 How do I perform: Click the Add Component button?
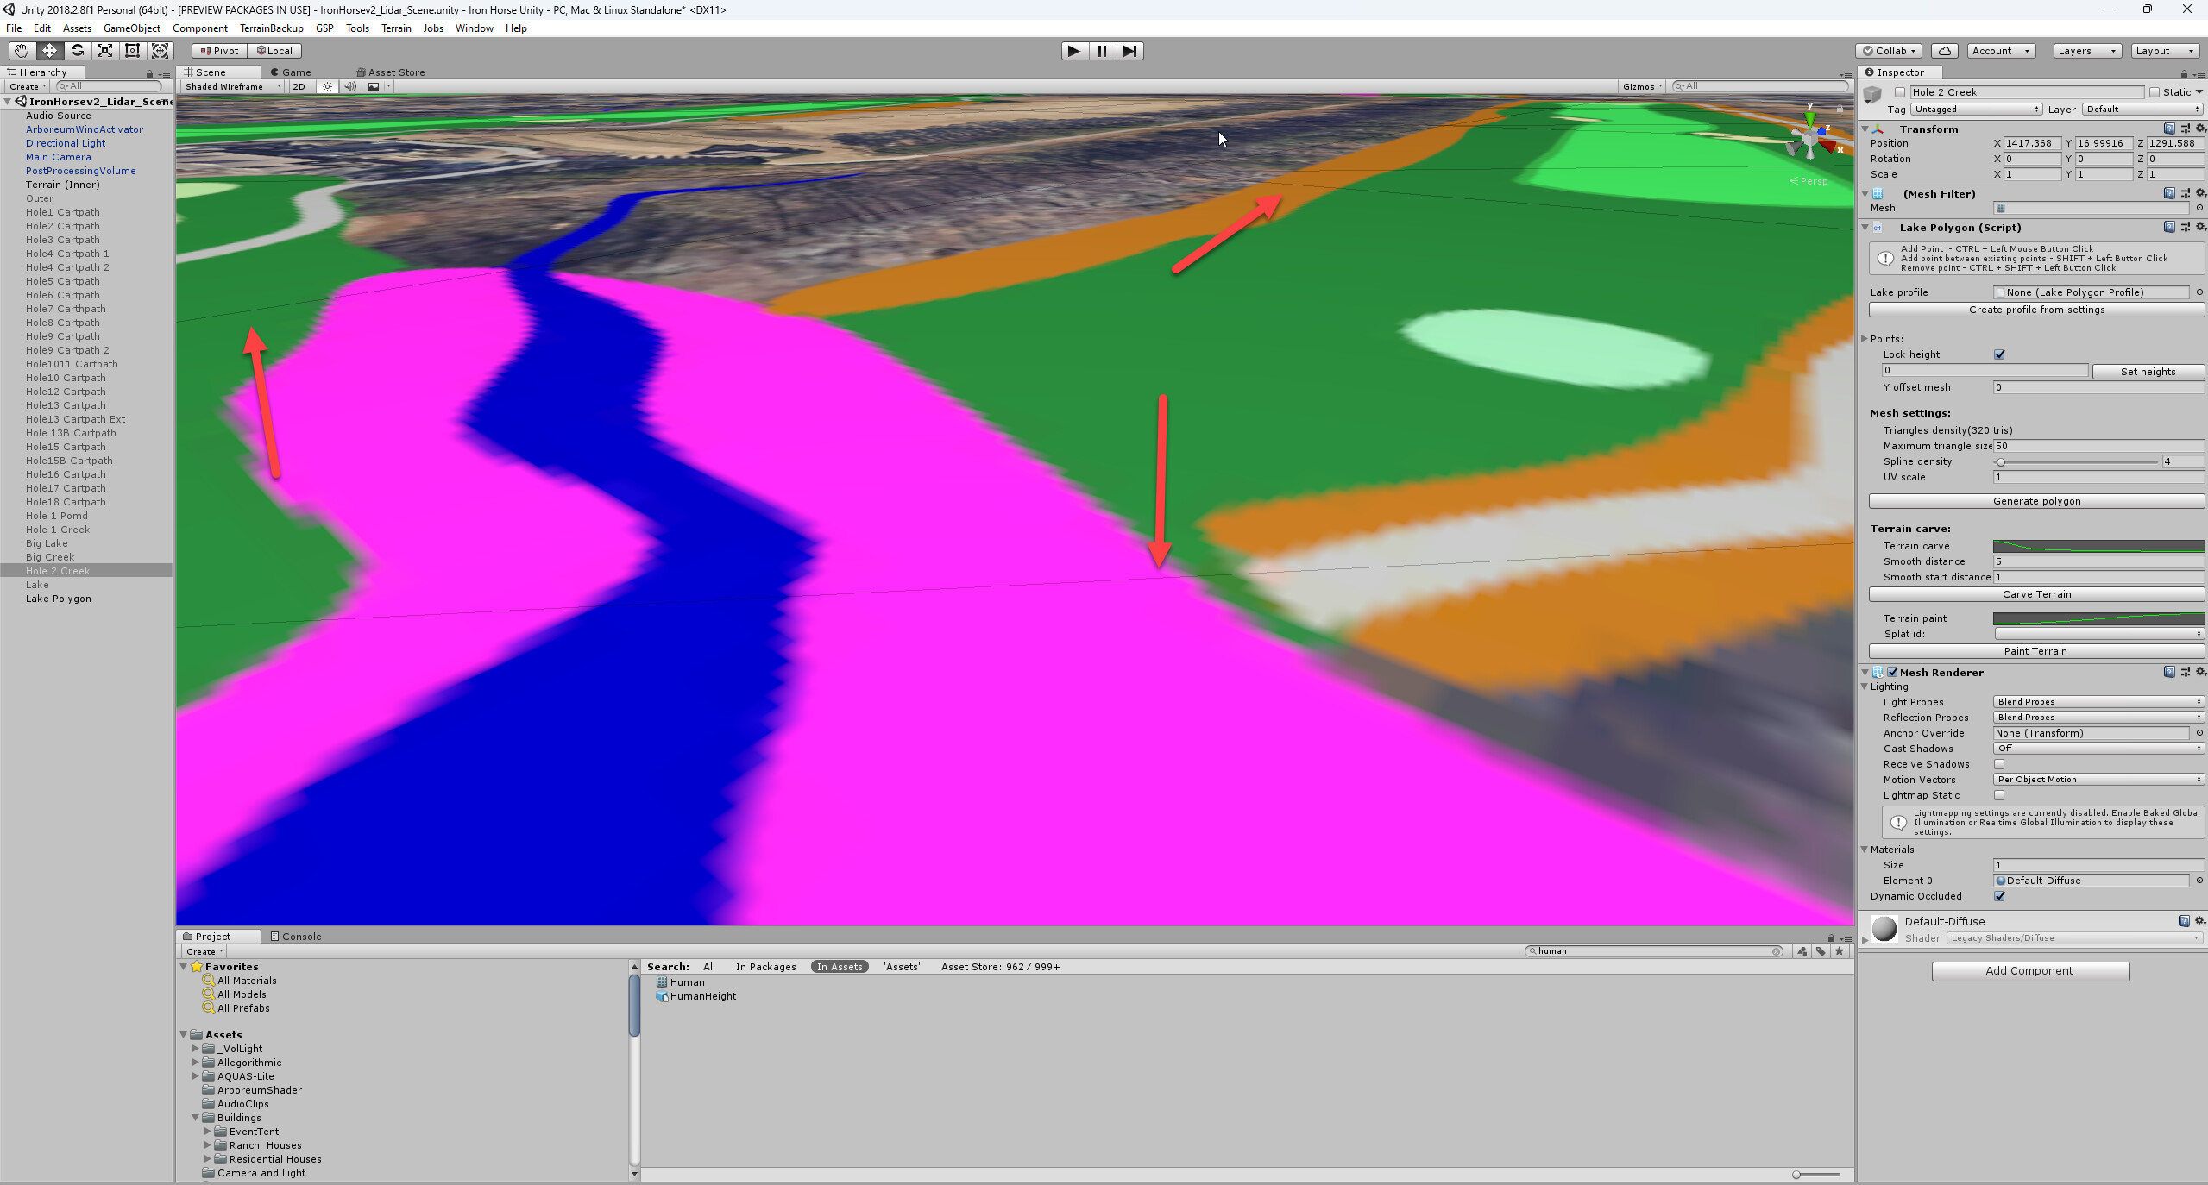click(2029, 970)
